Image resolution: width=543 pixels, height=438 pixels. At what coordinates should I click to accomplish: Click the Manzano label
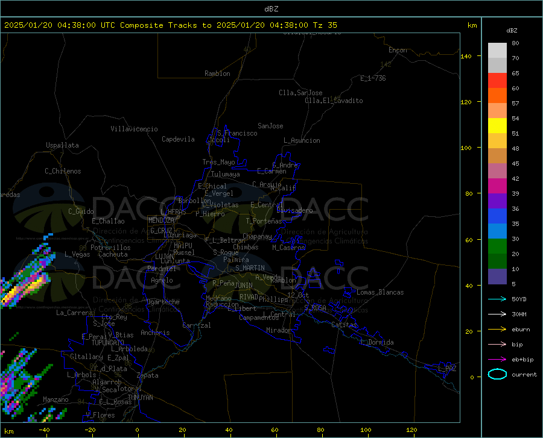pyautogui.click(x=56, y=399)
